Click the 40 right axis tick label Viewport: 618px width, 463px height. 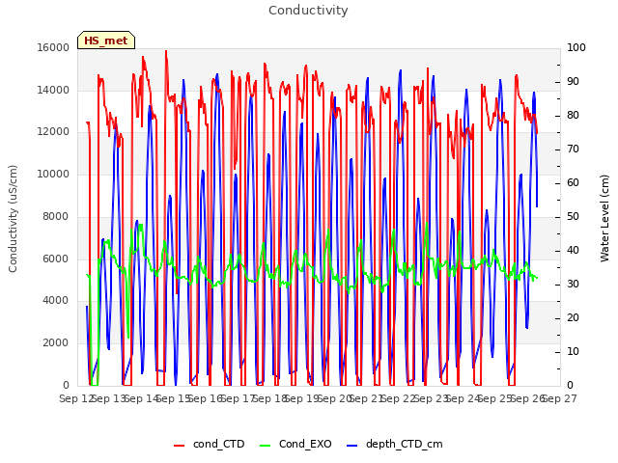click(x=573, y=251)
